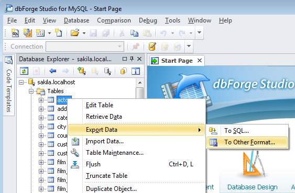Expand the film table node
This screenshot has width=295, height=193.
click(x=41, y=162)
